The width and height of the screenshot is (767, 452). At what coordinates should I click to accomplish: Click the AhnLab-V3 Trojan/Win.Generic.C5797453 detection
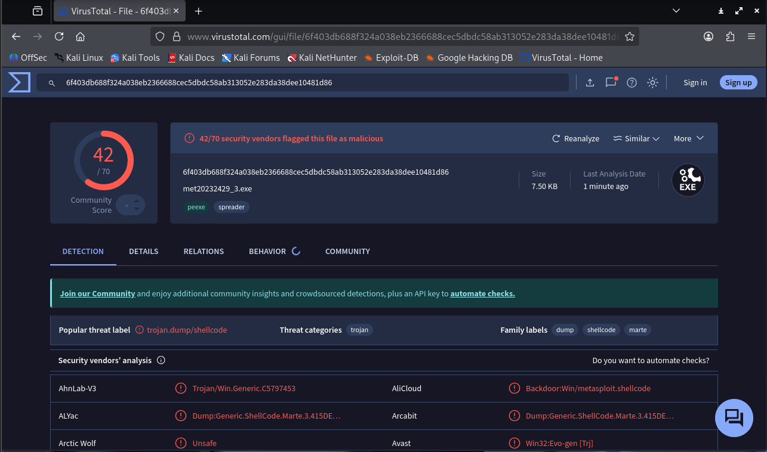[x=244, y=388]
